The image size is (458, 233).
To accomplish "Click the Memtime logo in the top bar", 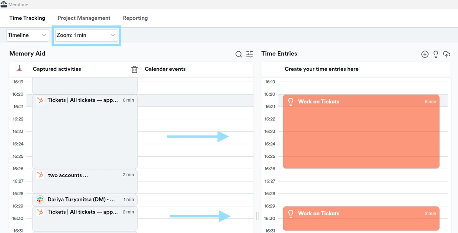I will tap(4, 4).
